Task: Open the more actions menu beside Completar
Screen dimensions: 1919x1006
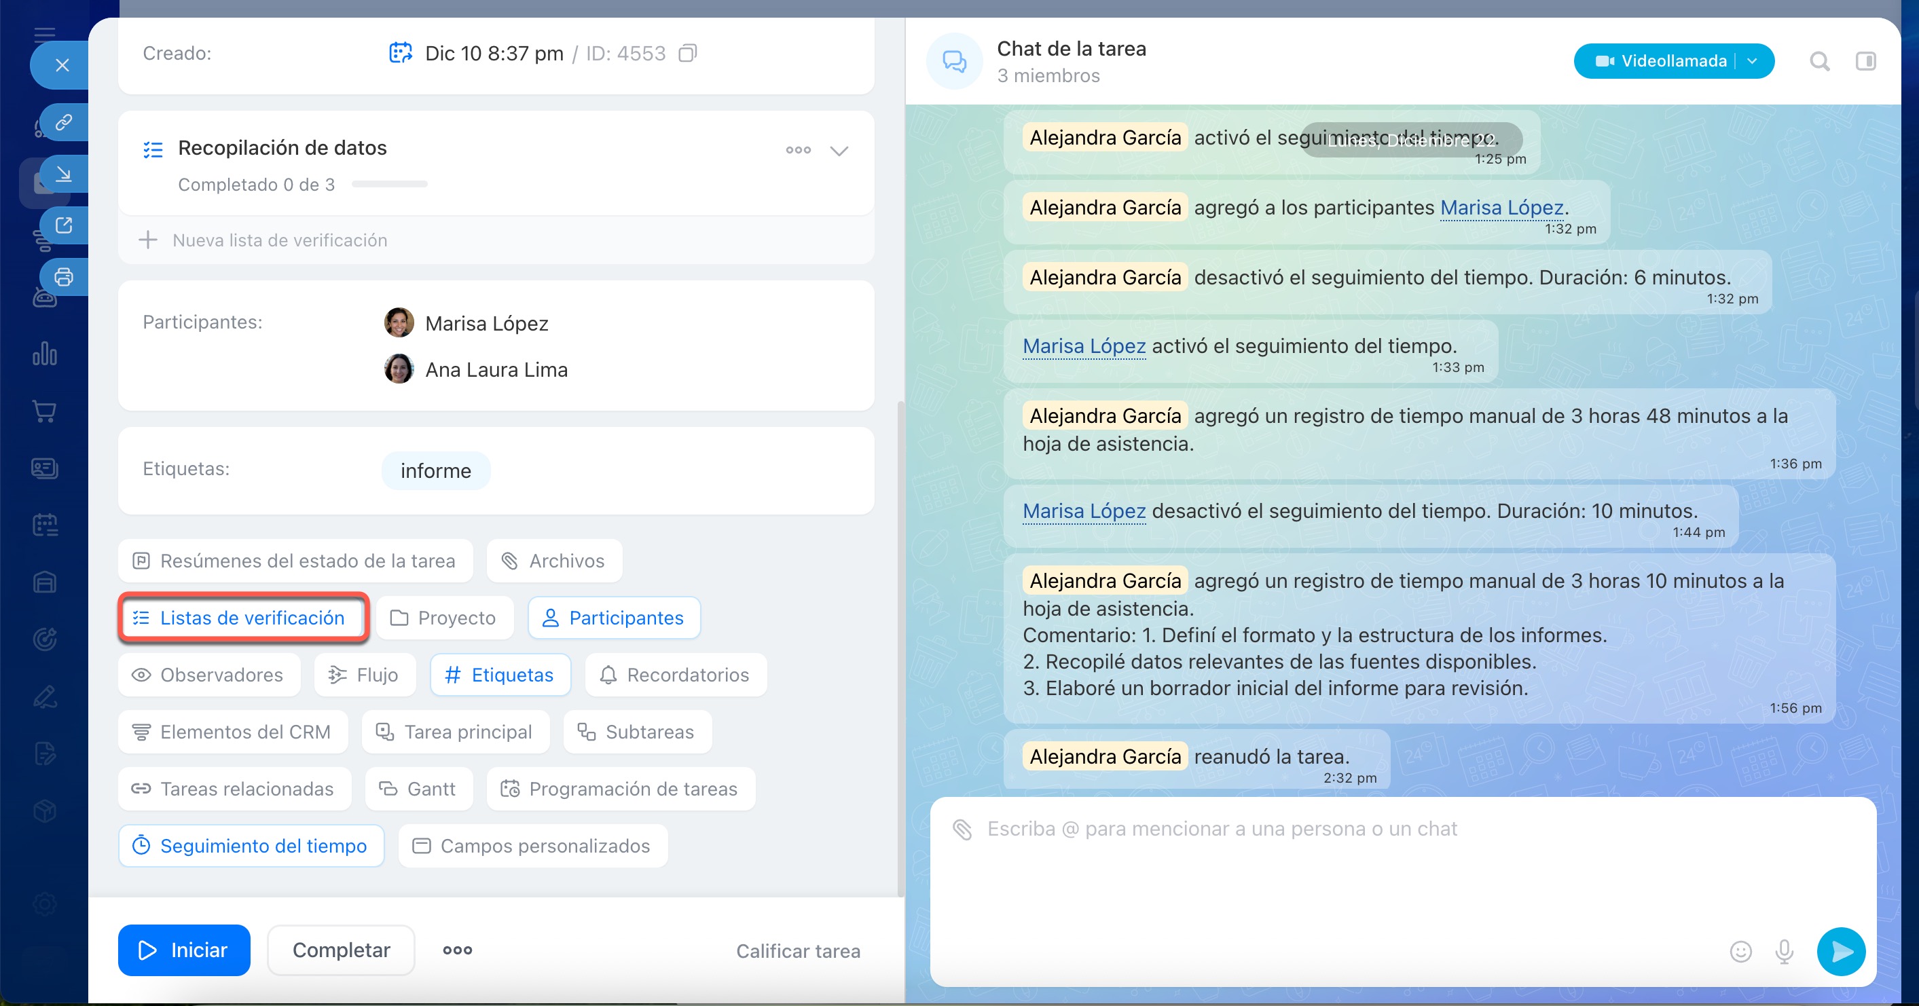Action: [456, 950]
